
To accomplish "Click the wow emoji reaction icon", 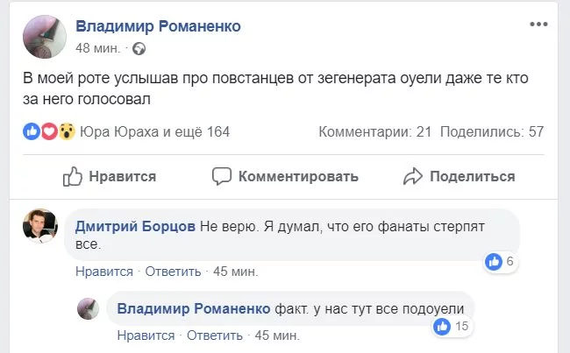I will [x=66, y=131].
